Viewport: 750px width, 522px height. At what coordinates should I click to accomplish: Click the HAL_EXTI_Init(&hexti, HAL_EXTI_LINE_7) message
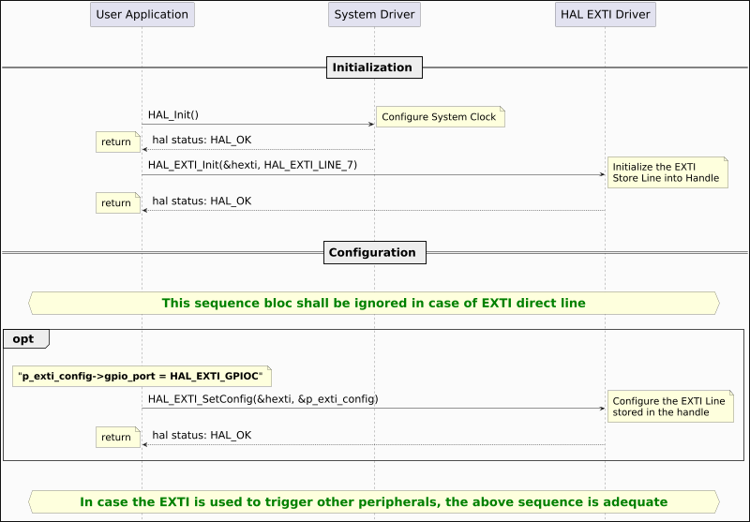252,165
